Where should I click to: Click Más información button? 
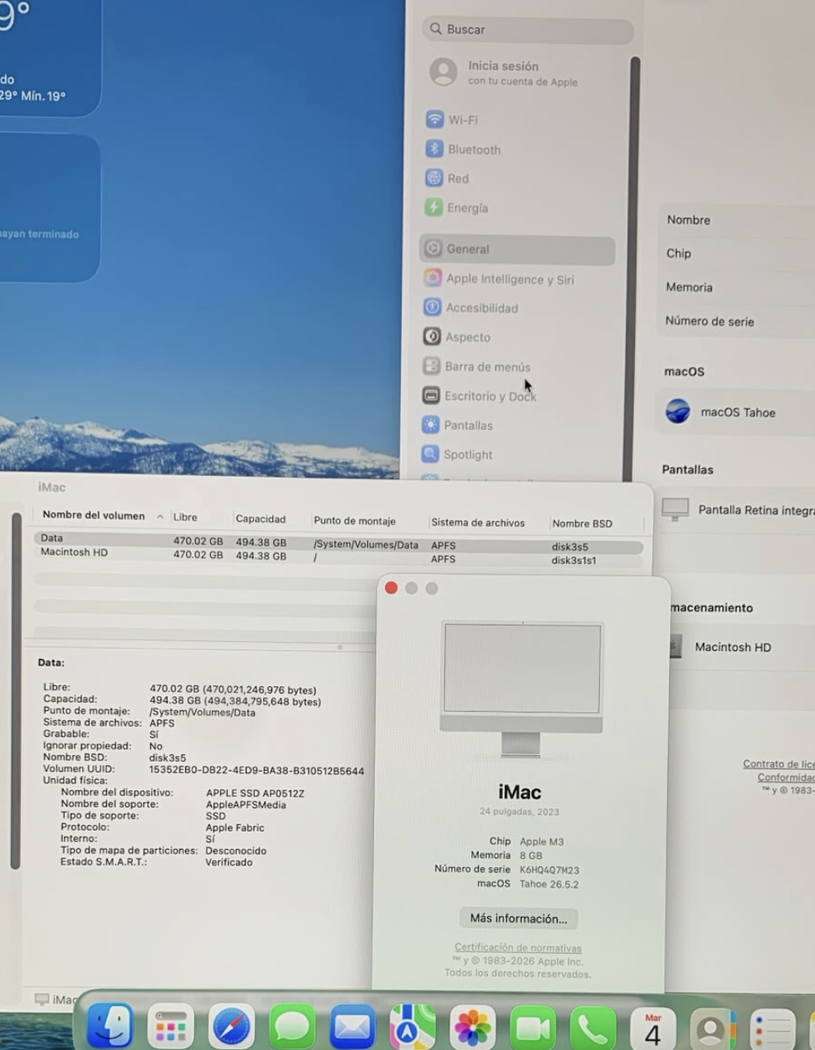click(x=519, y=919)
